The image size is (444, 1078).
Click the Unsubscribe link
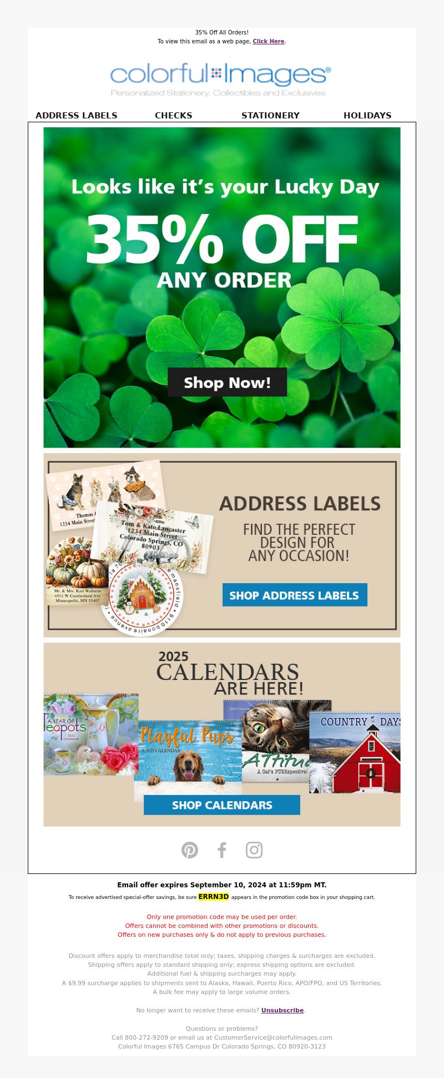pyautogui.click(x=282, y=1010)
